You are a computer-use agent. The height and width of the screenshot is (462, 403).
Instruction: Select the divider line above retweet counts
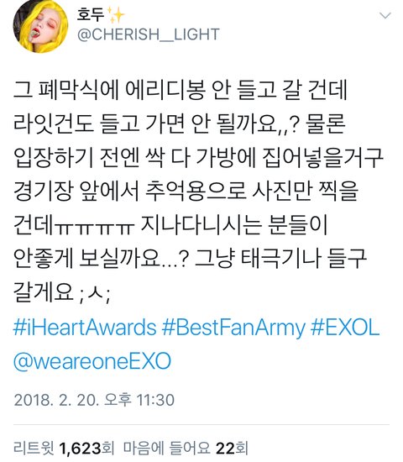click(x=201, y=424)
